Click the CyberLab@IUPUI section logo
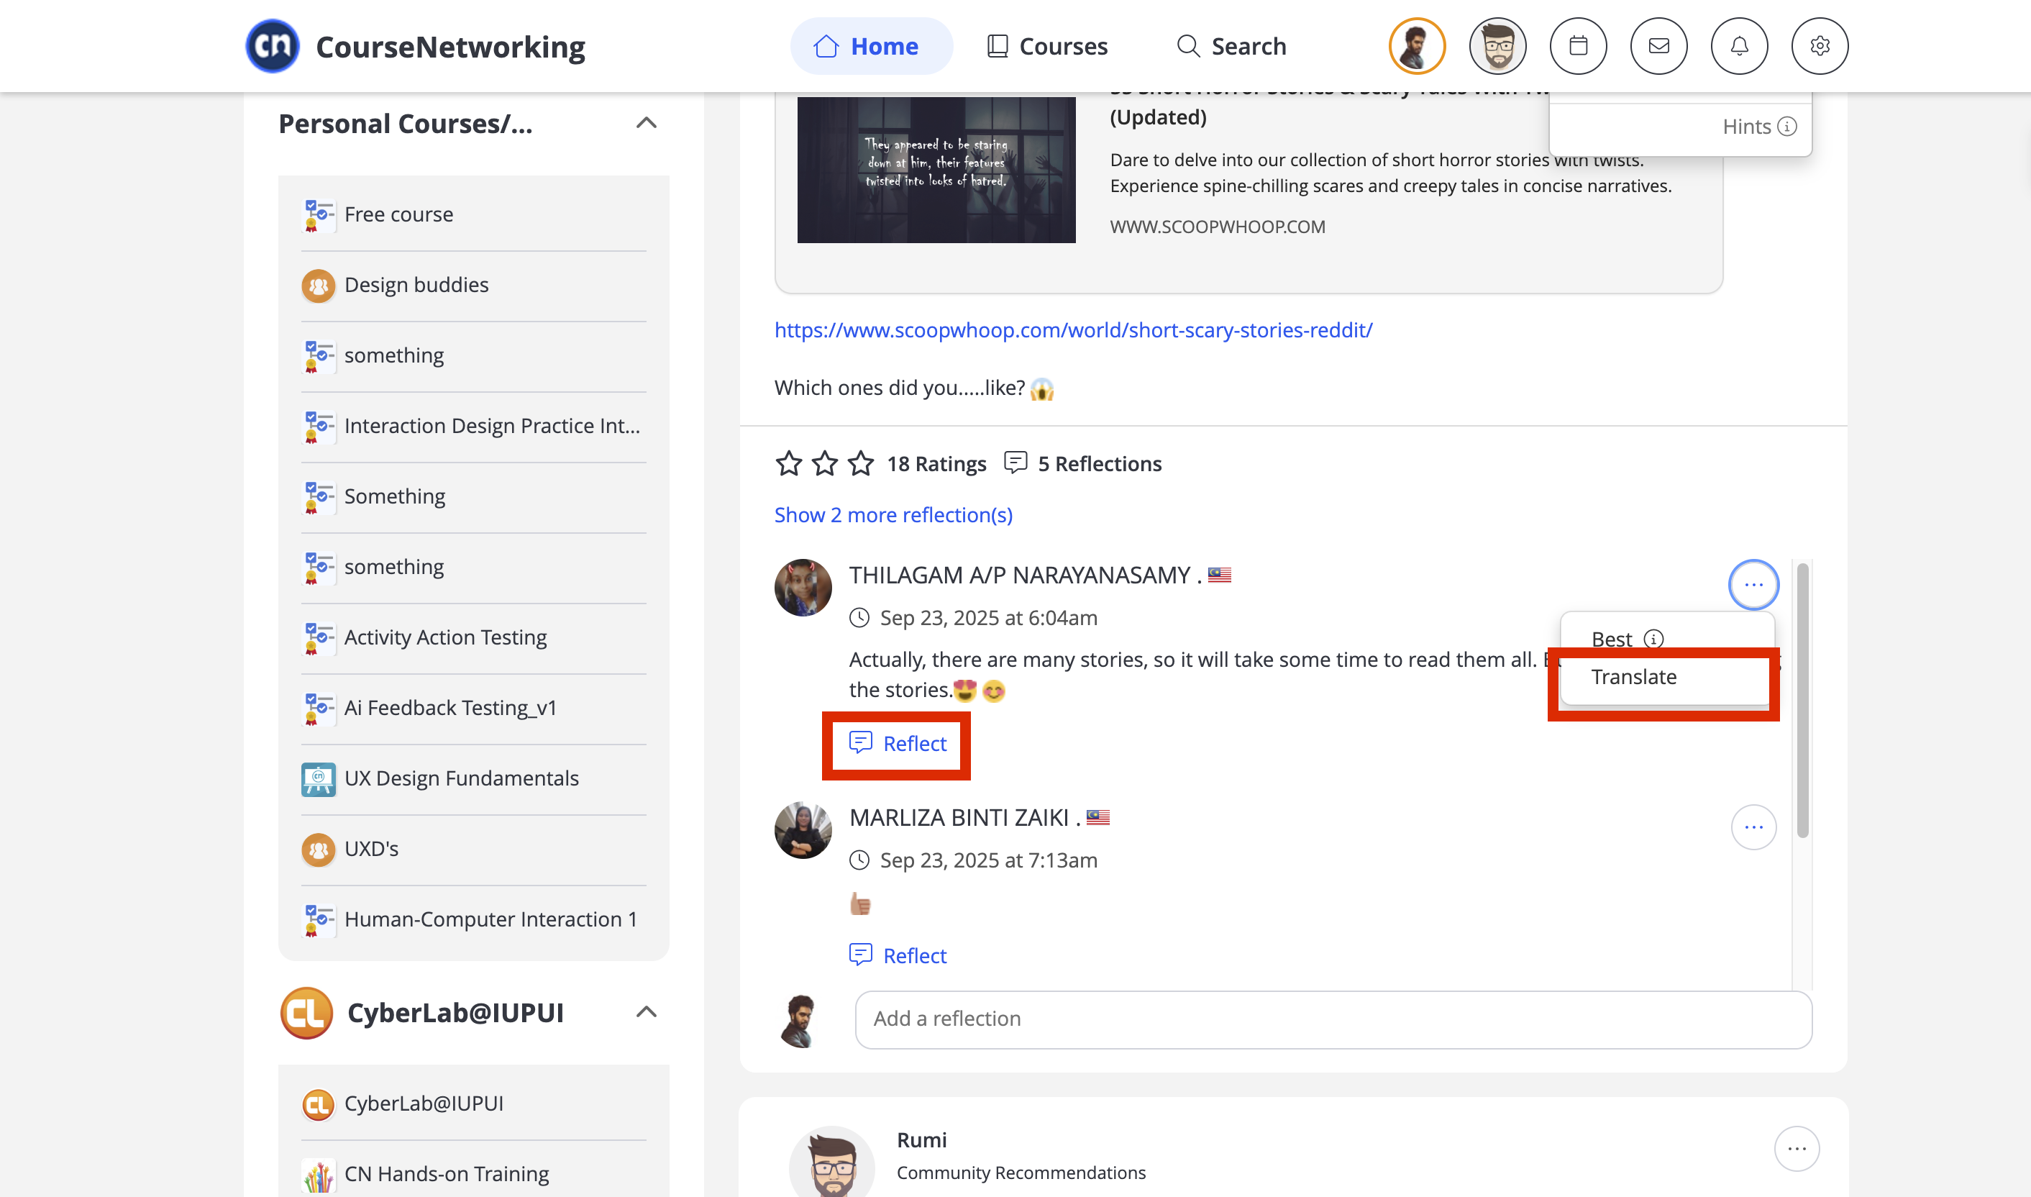The height and width of the screenshot is (1197, 2031). (x=306, y=1013)
